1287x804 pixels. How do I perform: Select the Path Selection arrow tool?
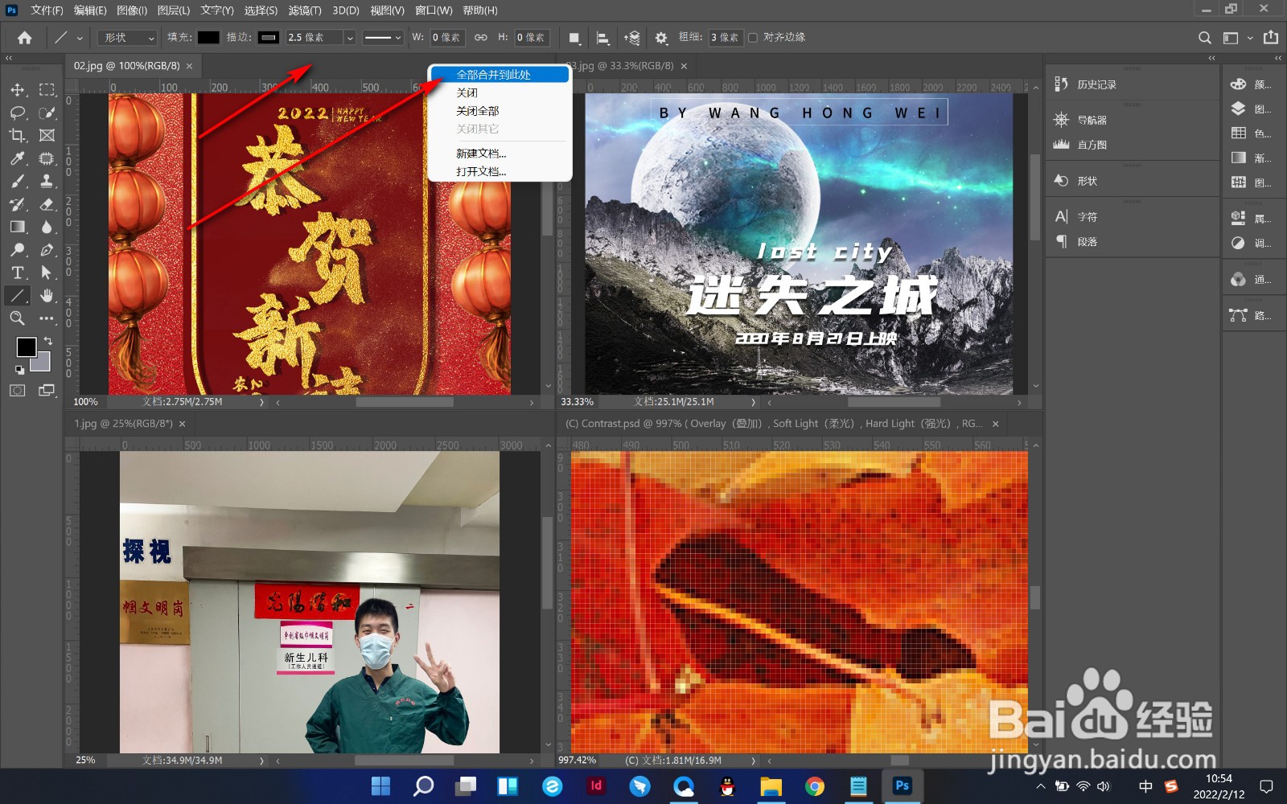[x=47, y=273]
